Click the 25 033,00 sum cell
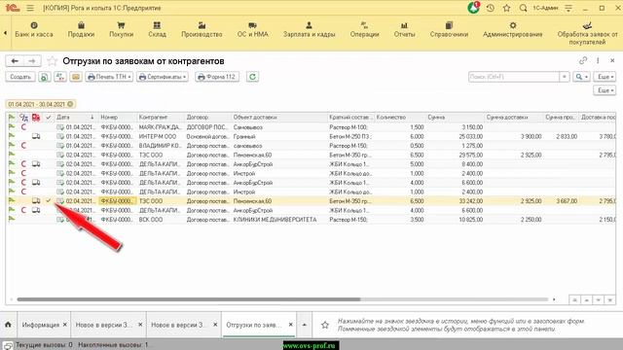 (455, 136)
